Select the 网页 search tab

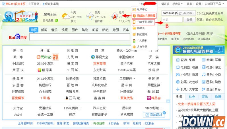[34, 30]
